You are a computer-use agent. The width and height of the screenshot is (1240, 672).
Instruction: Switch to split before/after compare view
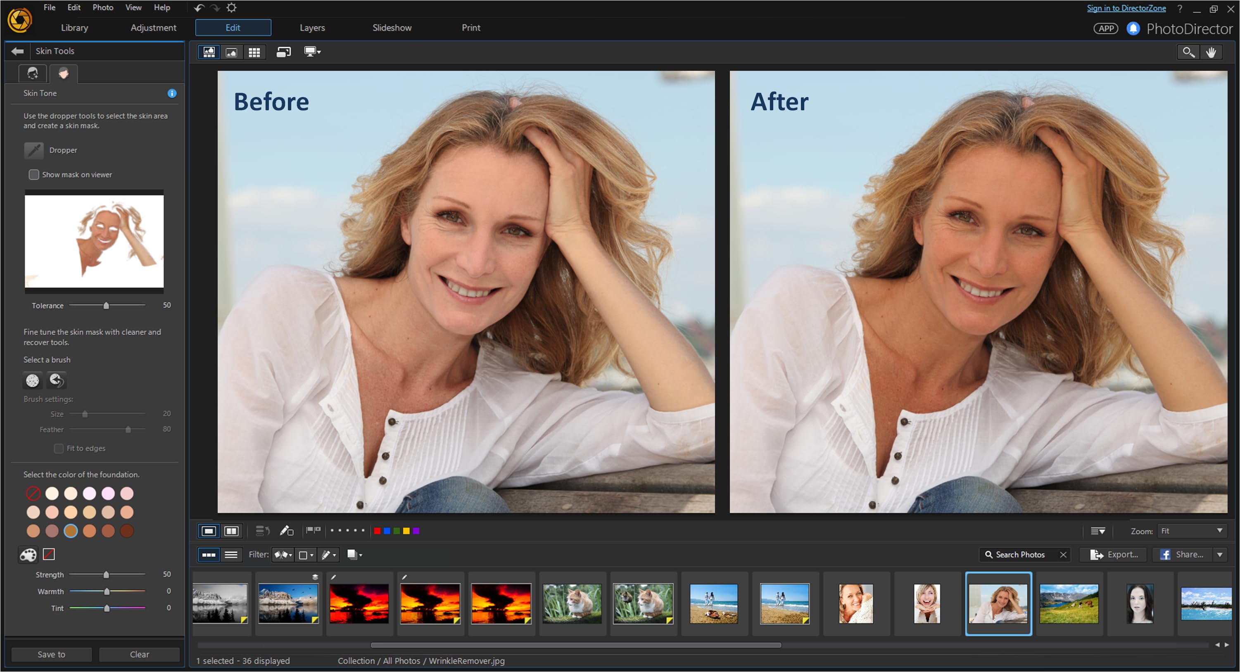(x=232, y=531)
